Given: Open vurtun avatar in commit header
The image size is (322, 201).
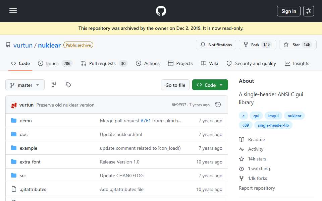Looking at the screenshot, I should click(x=13, y=105).
